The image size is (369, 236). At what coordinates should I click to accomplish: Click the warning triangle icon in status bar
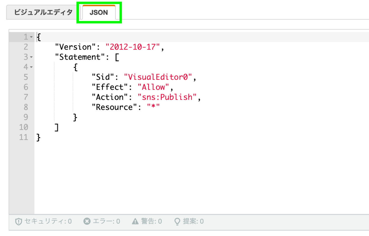(135, 221)
